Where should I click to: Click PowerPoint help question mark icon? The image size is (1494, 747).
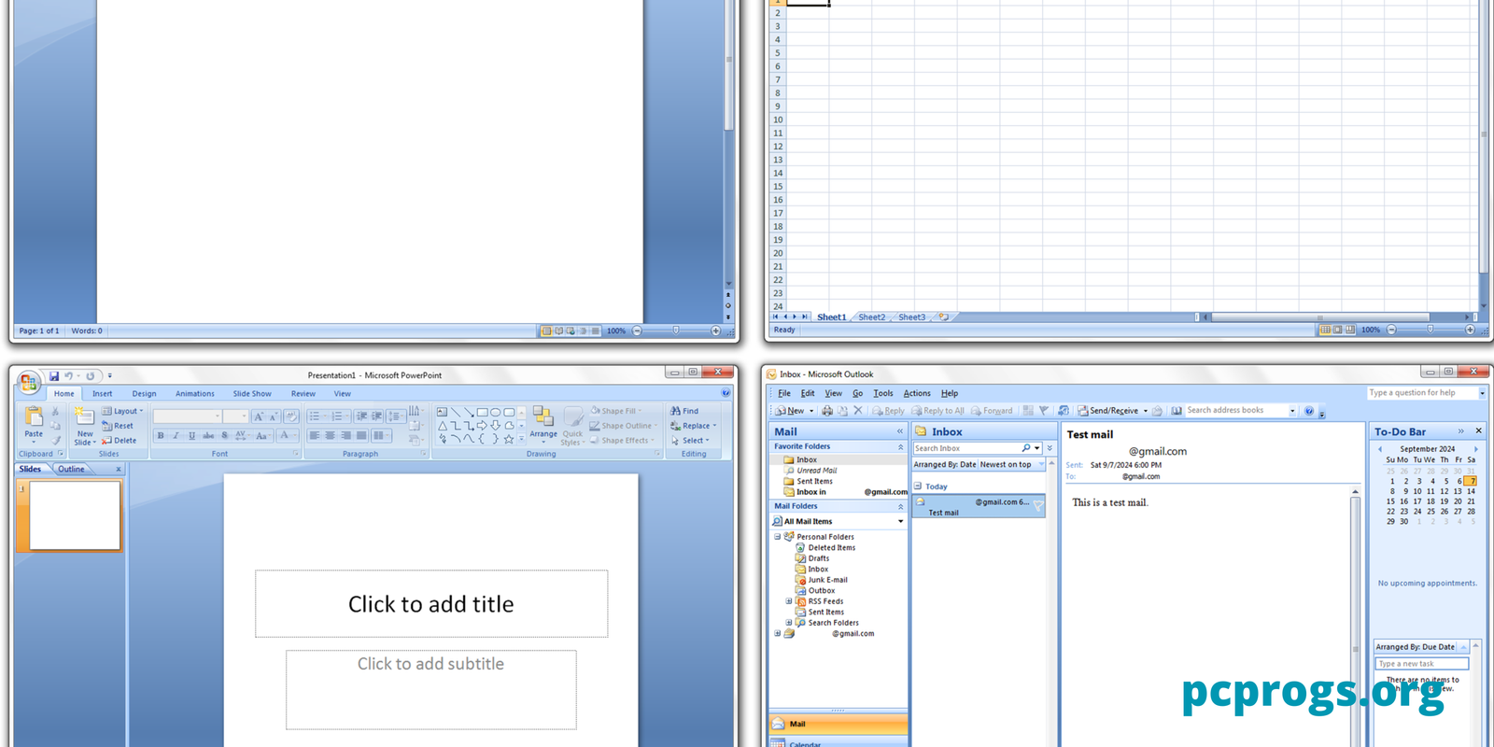(x=726, y=393)
